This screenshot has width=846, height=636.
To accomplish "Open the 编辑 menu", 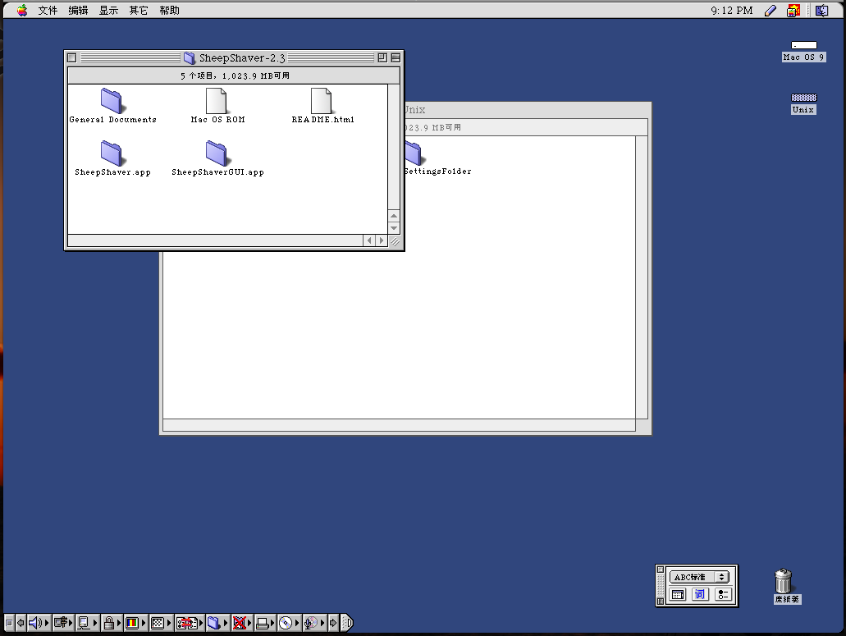I will [78, 10].
